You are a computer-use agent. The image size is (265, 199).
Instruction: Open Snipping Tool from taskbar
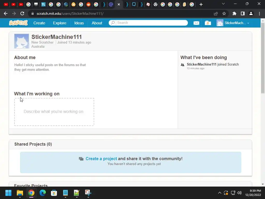(88, 193)
